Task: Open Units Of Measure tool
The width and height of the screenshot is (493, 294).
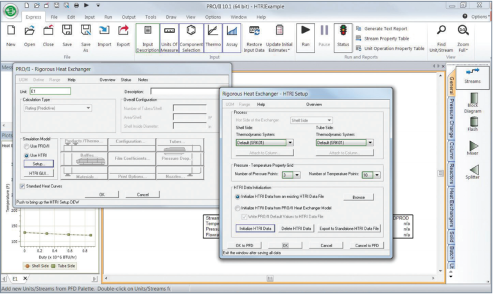Action: (169, 38)
